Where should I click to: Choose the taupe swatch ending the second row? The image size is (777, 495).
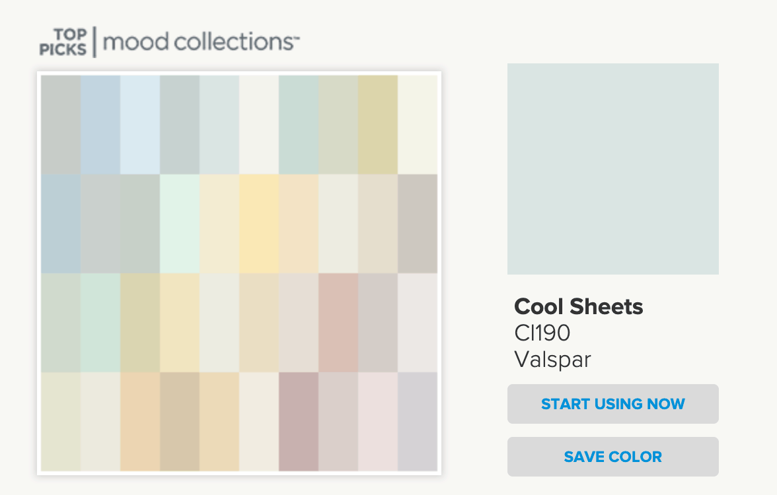(418, 224)
